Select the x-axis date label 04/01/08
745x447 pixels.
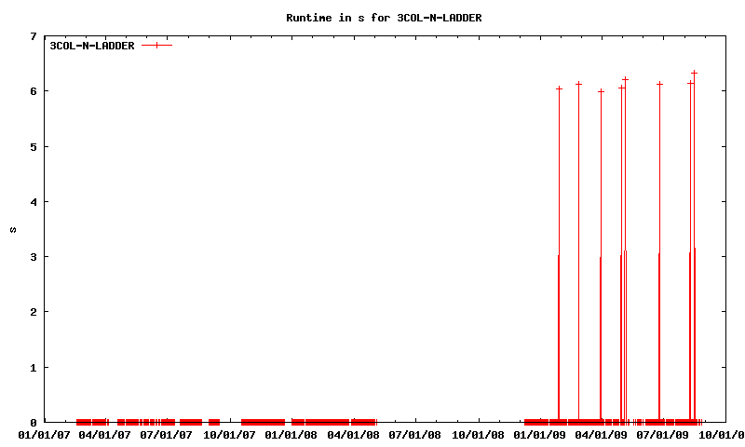coord(353,434)
